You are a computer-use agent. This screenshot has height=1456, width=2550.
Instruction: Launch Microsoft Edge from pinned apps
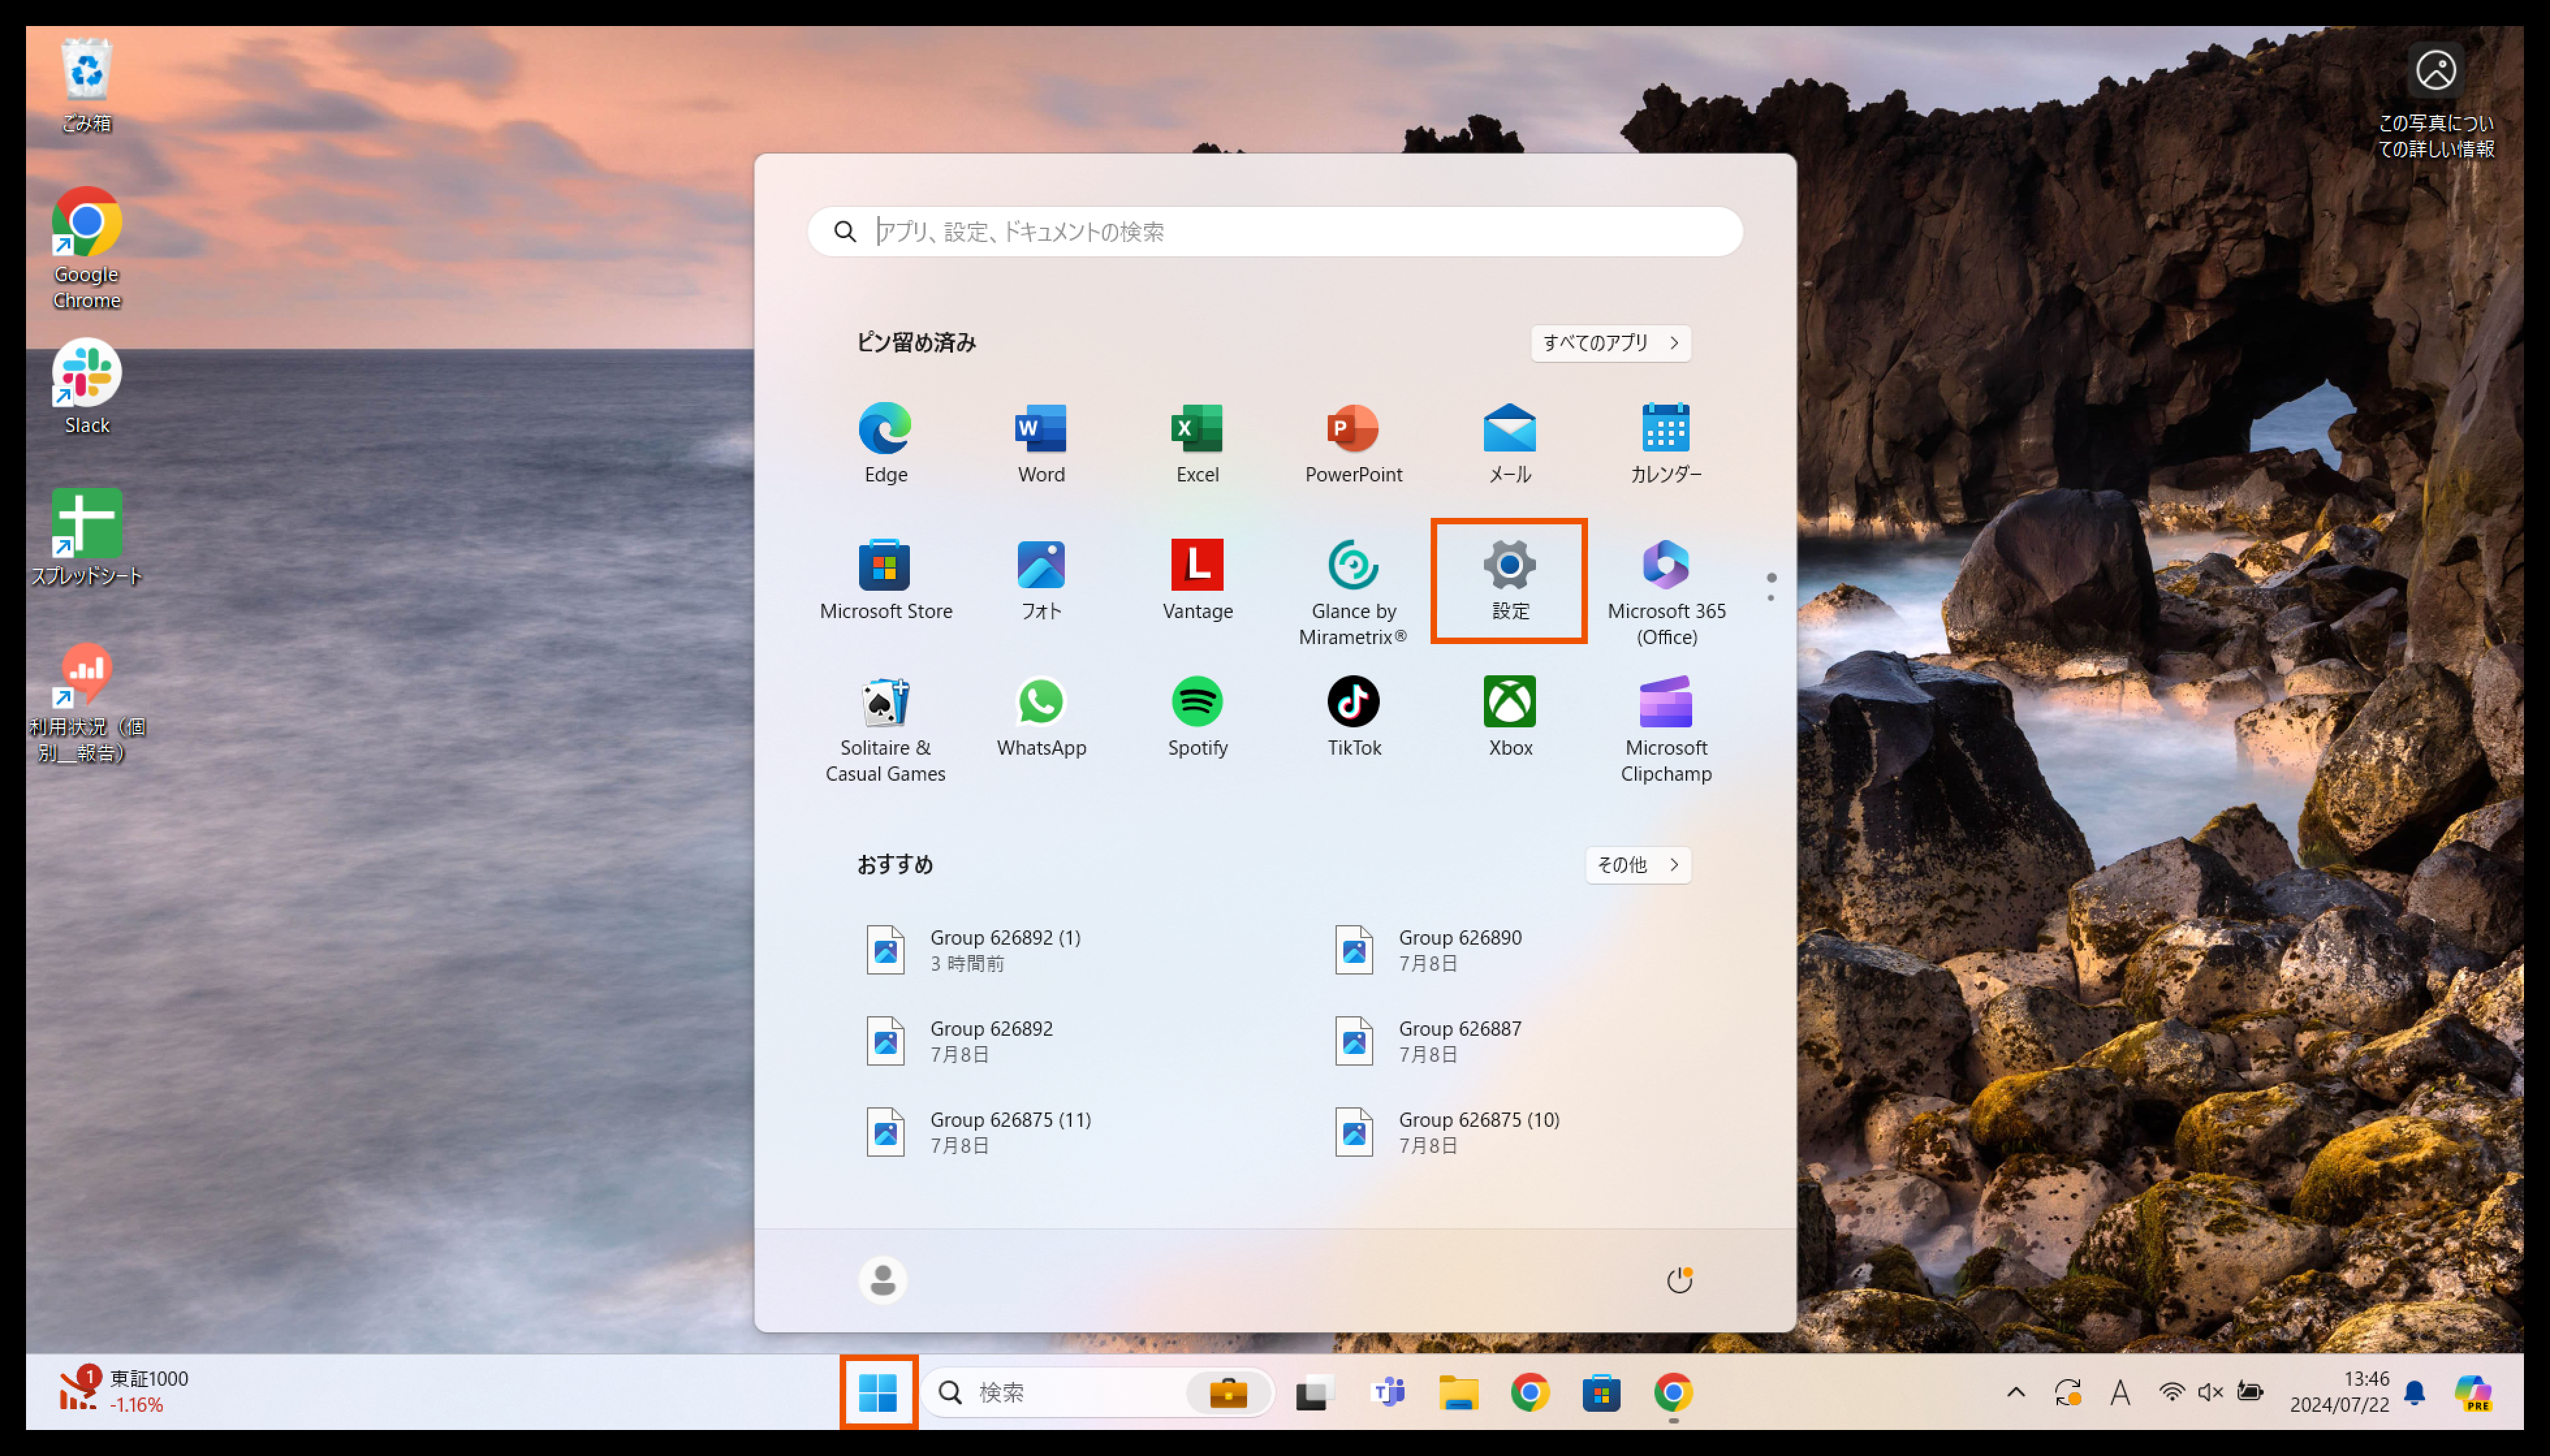pos(885,443)
